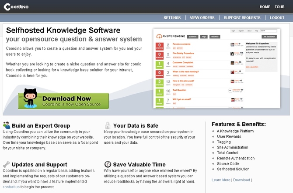Click the Features & Benefits heading
Screen dimensions: 293x193
pyautogui.click(x=239, y=124)
